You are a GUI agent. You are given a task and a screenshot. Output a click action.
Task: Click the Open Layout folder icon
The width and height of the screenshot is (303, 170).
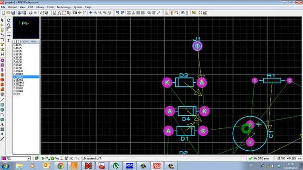[x=8, y=13]
